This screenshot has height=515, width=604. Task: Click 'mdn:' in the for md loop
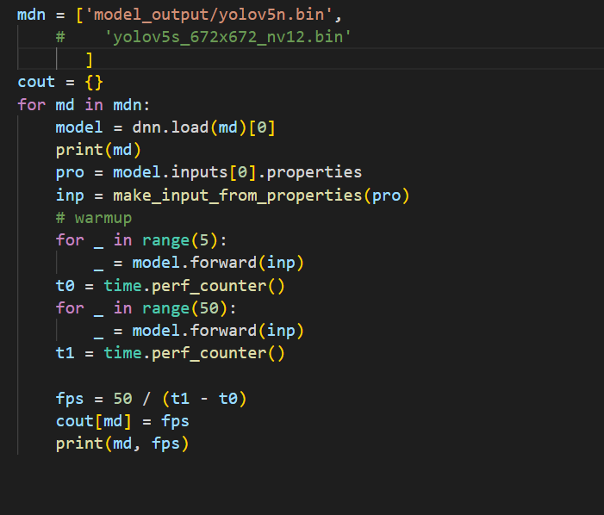[x=131, y=105]
